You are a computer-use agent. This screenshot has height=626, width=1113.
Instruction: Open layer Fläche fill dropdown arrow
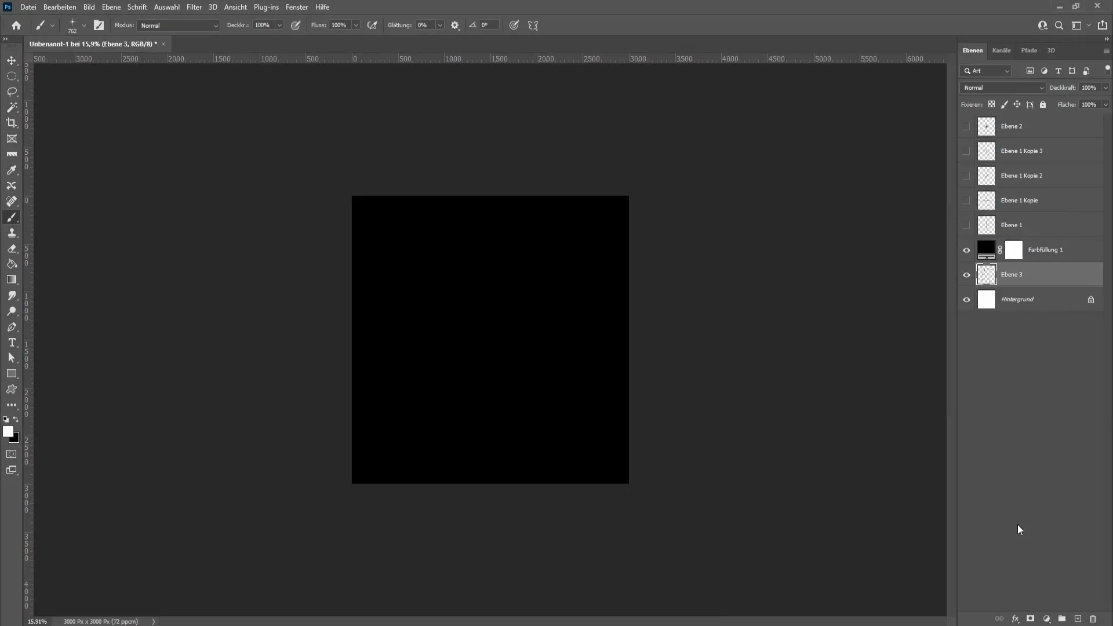coord(1105,104)
